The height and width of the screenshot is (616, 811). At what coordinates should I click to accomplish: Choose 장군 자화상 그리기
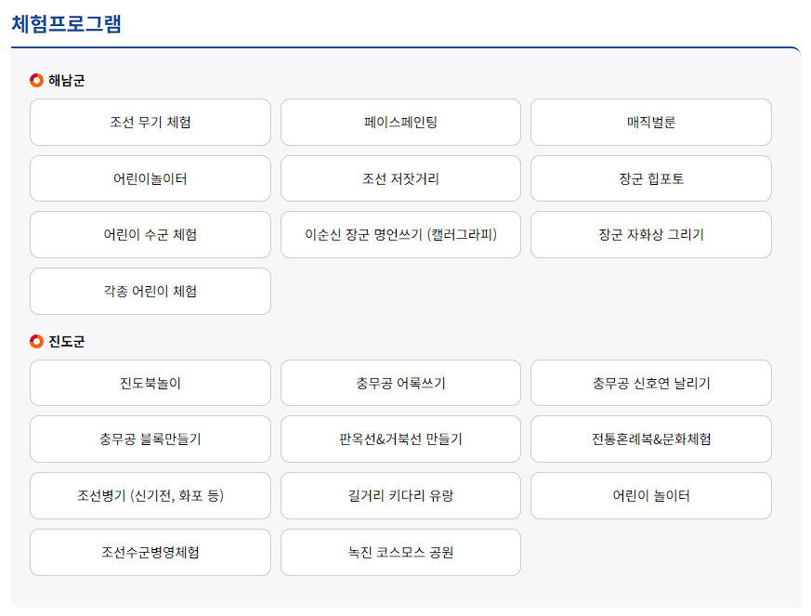click(x=650, y=234)
